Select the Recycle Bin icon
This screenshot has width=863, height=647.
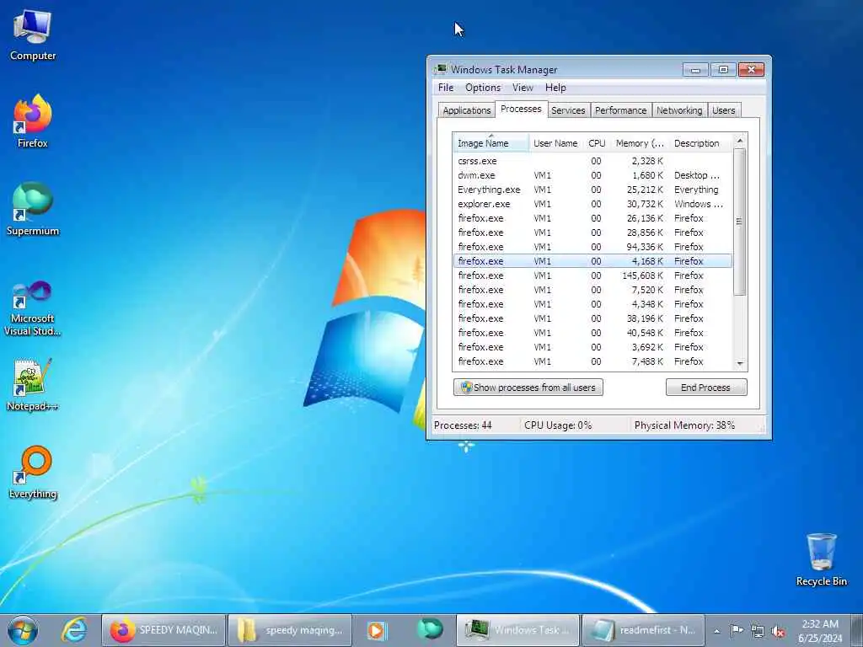[821, 559]
